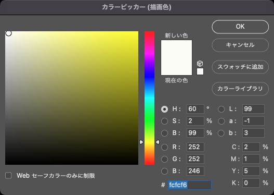Click the C field showing 2
Screen dimensions: 274x195
[x=251, y=147]
